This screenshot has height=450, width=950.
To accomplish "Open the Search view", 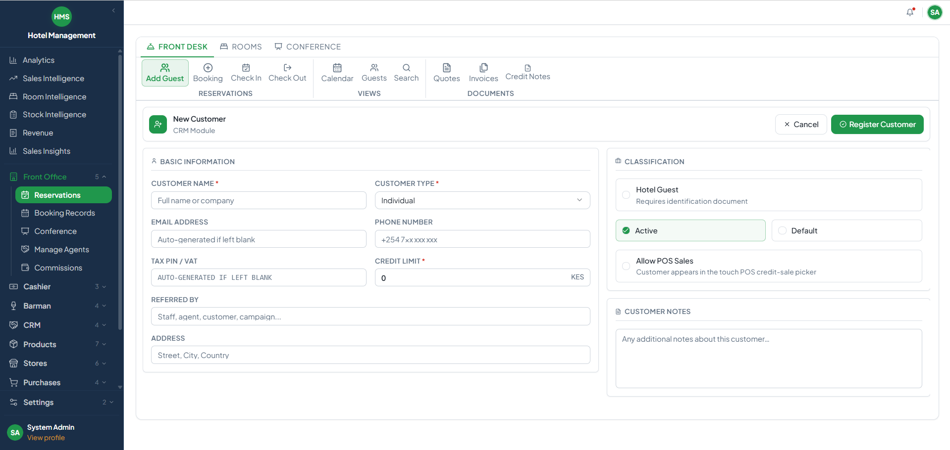I will pos(406,73).
